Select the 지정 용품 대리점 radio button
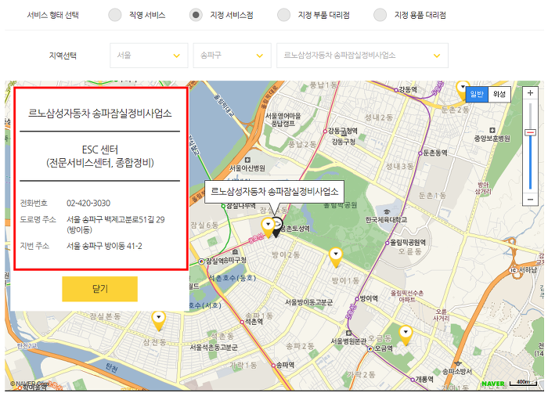This screenshot has width=548, height=393. 380,15
